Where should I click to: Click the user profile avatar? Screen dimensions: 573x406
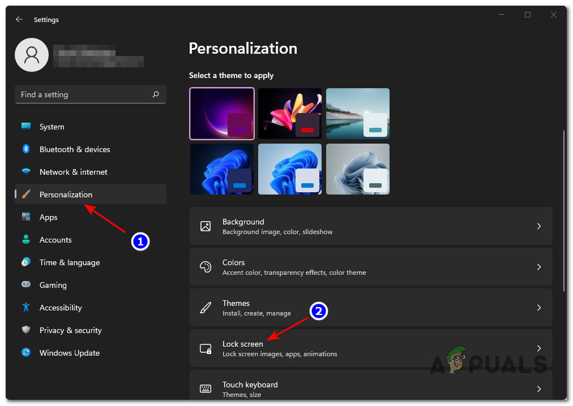pos(32,55)
